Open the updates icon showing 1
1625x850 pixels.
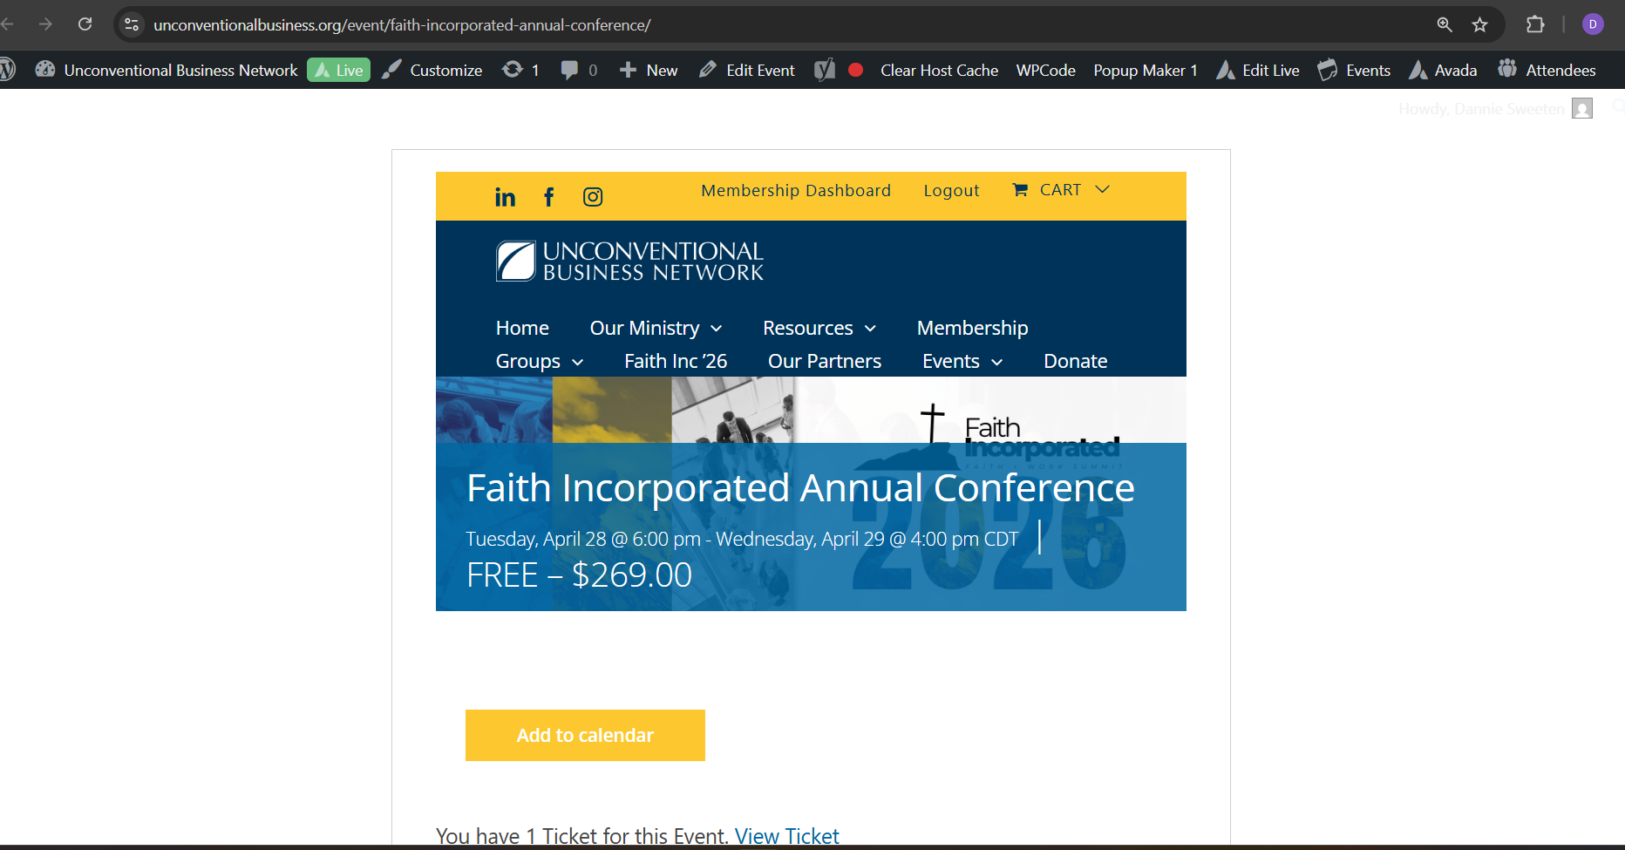click(x=521, y=70)
